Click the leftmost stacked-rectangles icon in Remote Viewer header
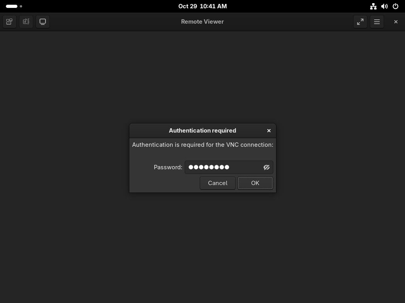Screen dimensions: 405x303 coord(9,22)
